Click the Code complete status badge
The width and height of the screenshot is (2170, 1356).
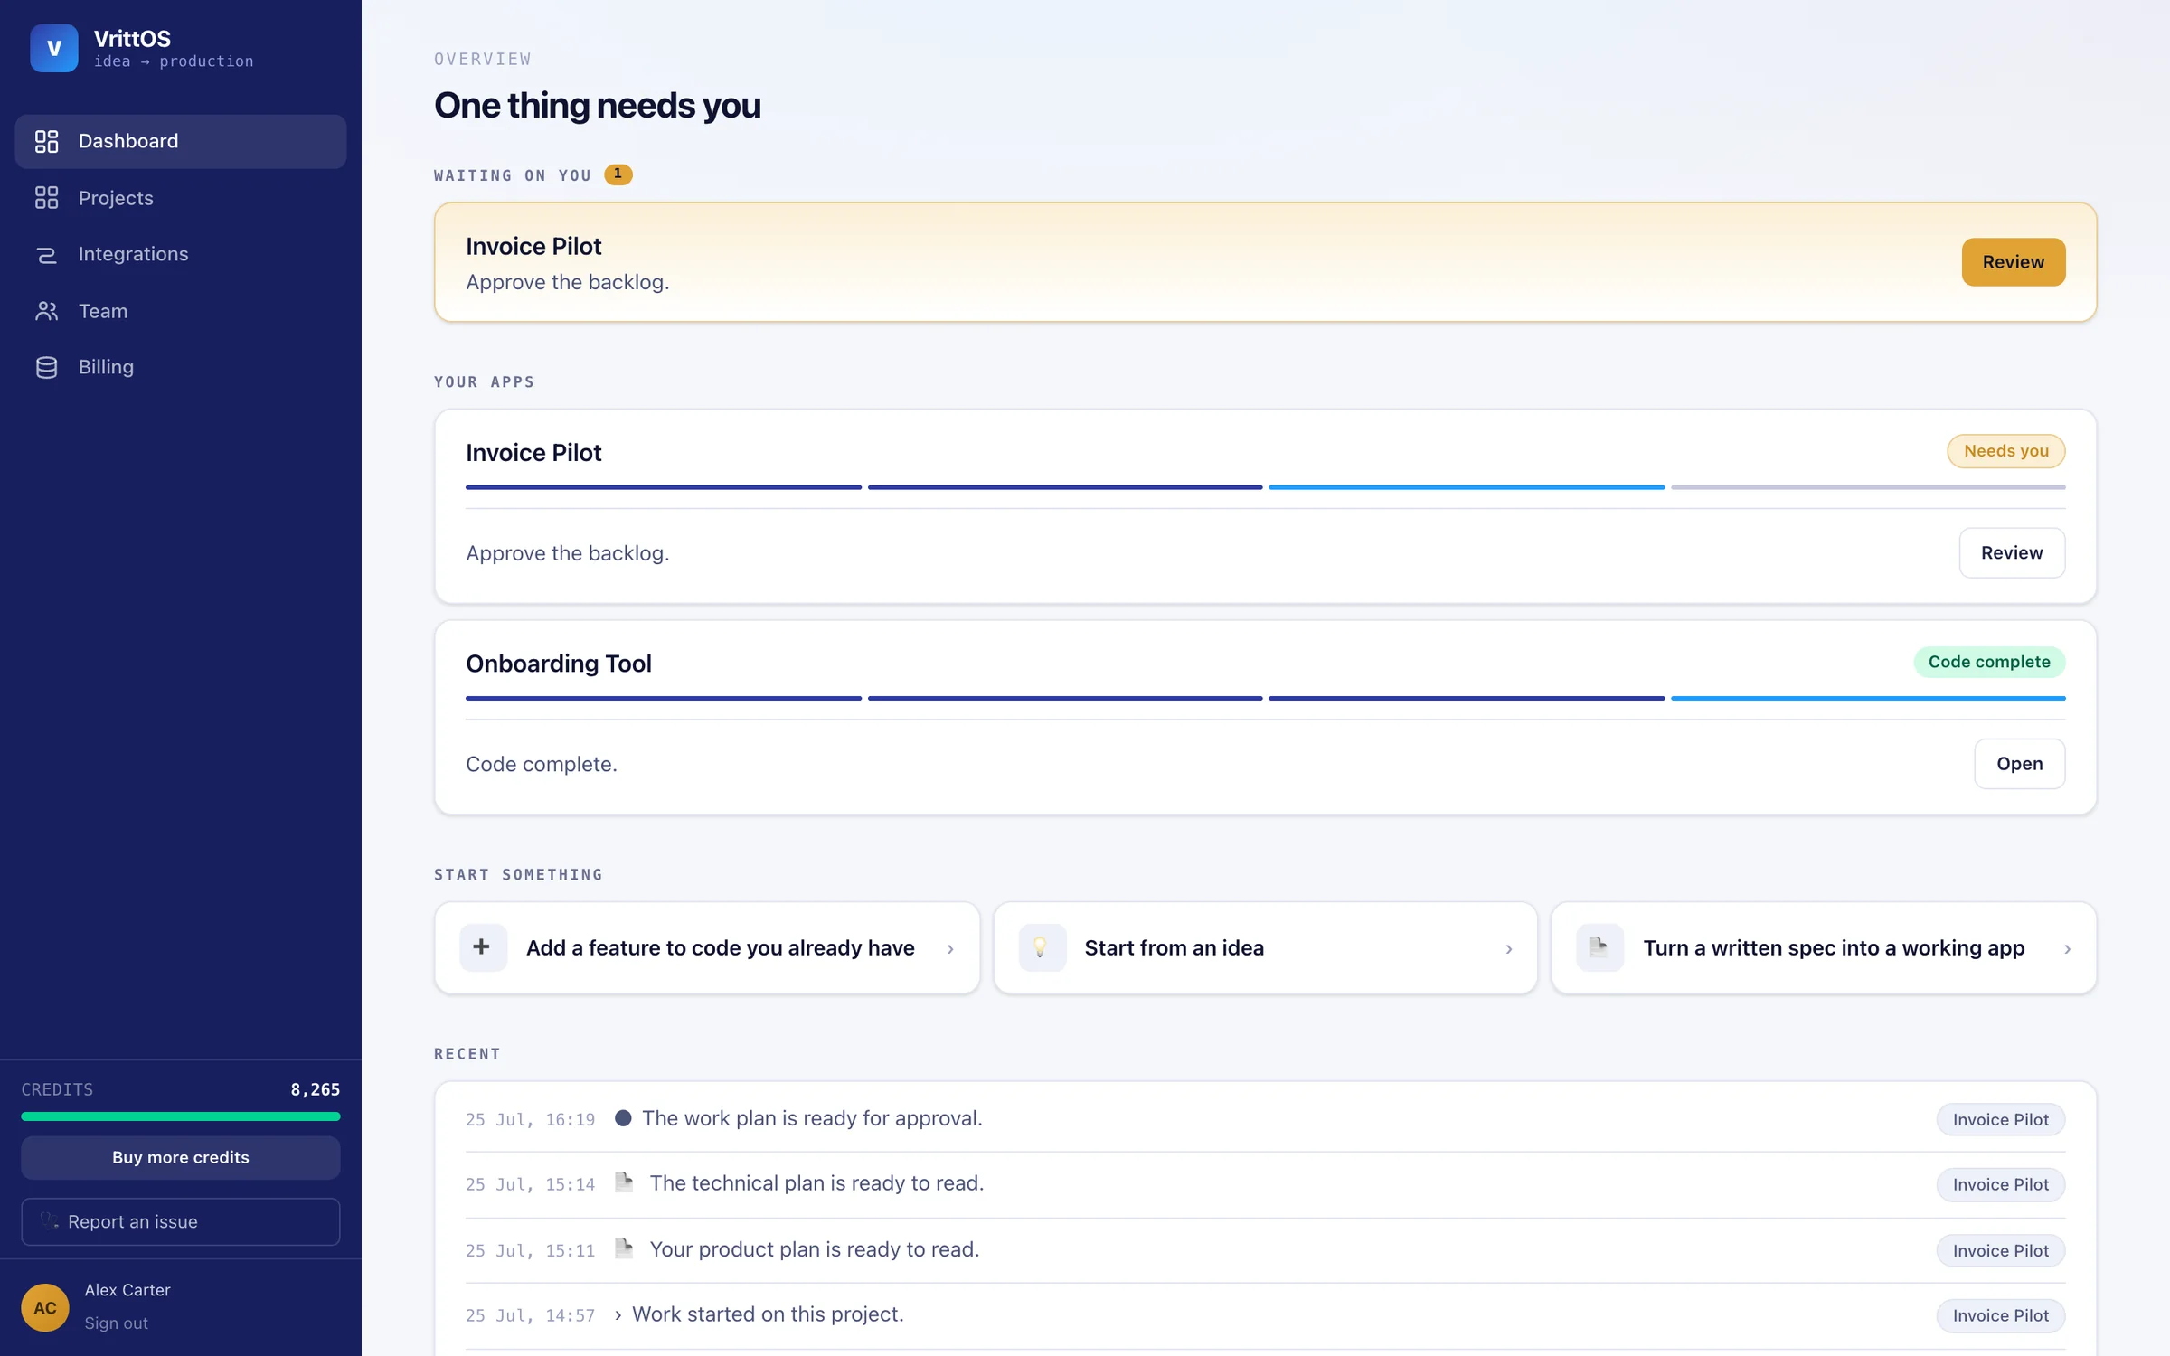1989,662
